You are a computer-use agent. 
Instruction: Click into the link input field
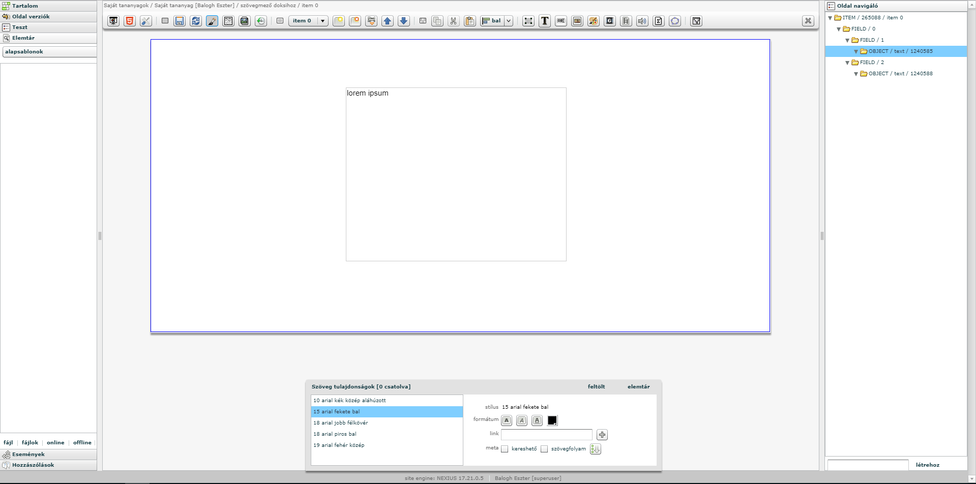click(x=546, y=435)
